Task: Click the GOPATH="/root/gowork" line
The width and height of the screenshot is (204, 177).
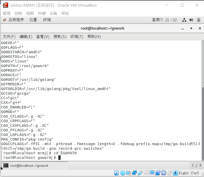Action: [25, 66]
